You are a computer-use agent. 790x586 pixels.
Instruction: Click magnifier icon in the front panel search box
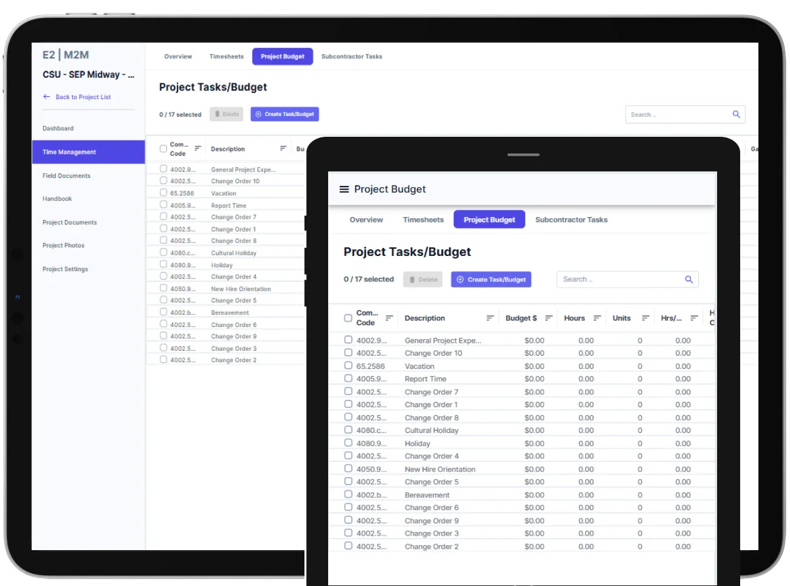[689, 280]
